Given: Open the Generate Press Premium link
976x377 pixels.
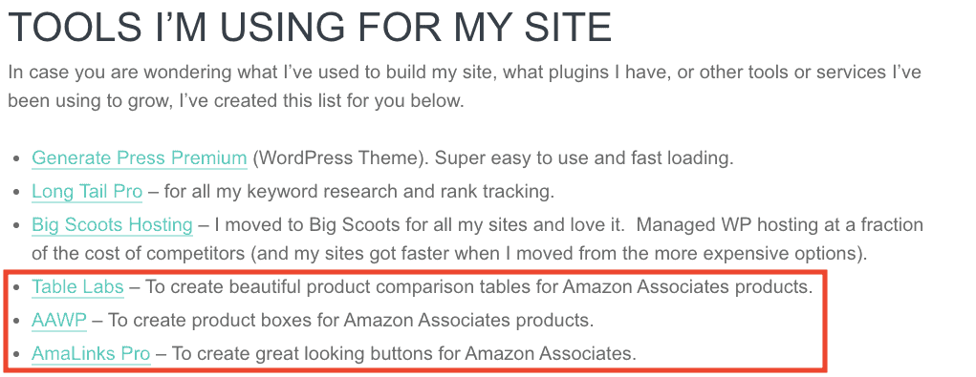Looking at the screenshot, I should (x=140, y=157).
